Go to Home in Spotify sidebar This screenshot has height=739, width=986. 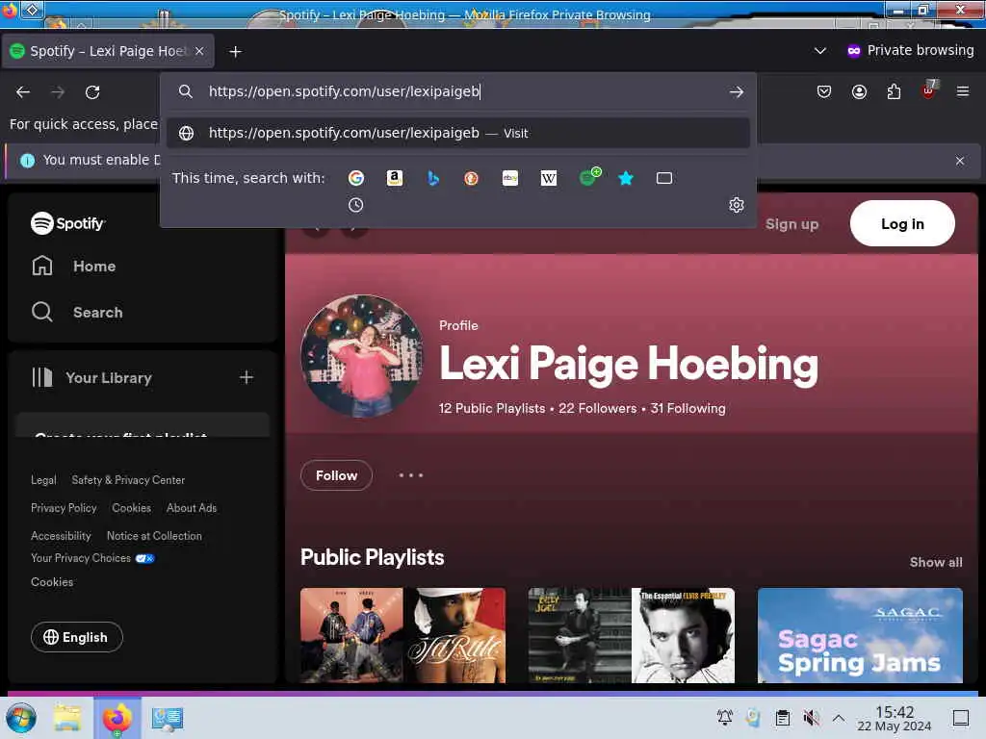click(73, 266)
